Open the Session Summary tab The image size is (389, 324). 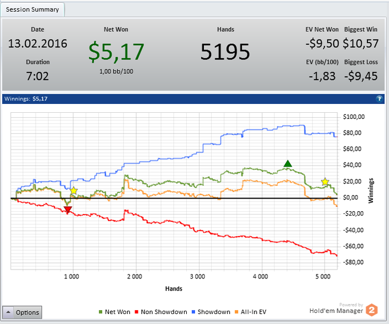coord(32,9)
